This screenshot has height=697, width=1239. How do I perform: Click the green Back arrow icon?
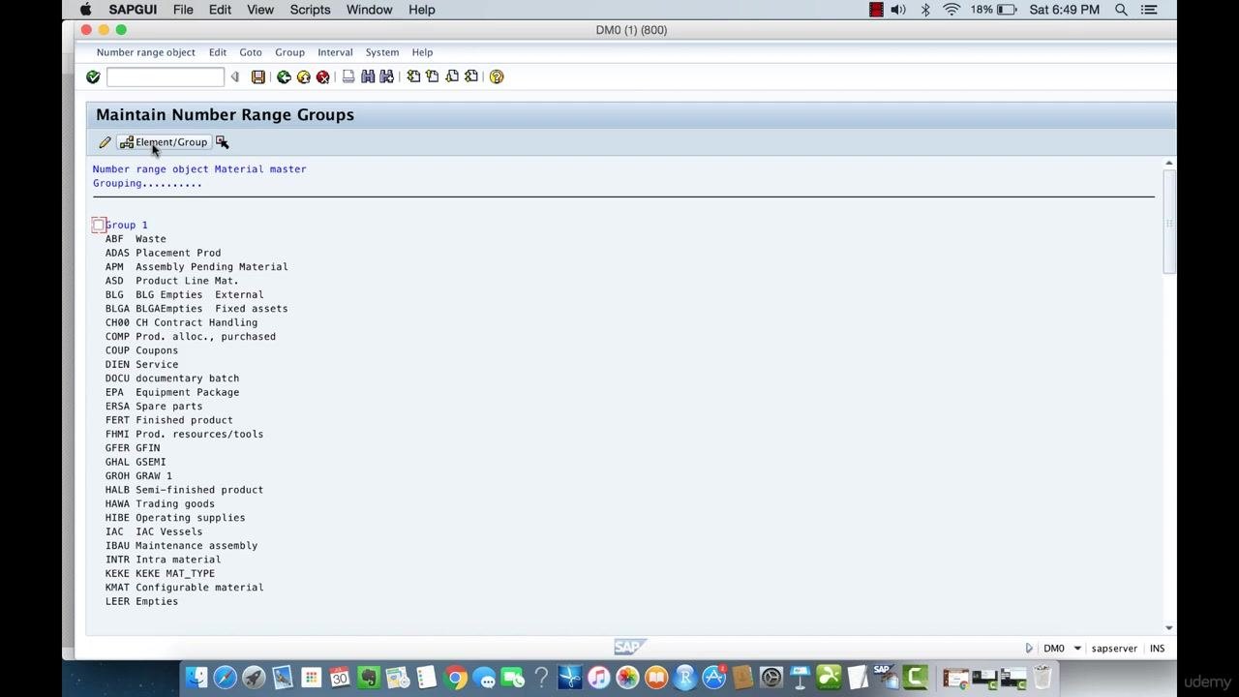tap(284, 76)
